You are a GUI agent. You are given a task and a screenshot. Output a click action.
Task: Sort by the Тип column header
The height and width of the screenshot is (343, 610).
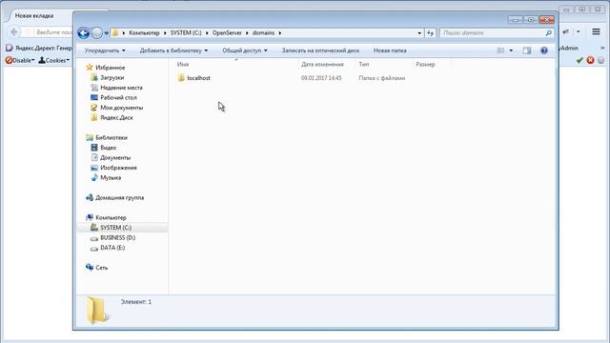tap(364, 64)
